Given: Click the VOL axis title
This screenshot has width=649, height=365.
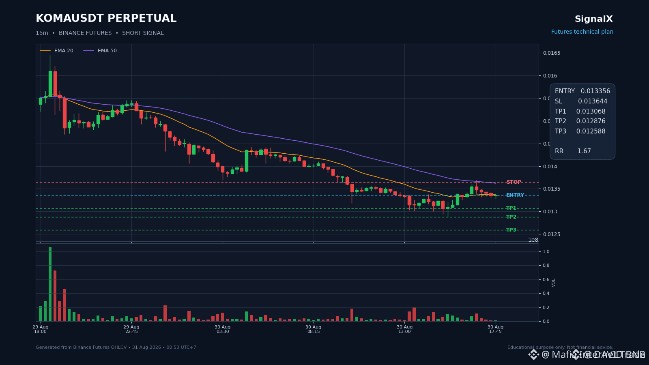Looking at the screenshot, I should tap(554, 283).
